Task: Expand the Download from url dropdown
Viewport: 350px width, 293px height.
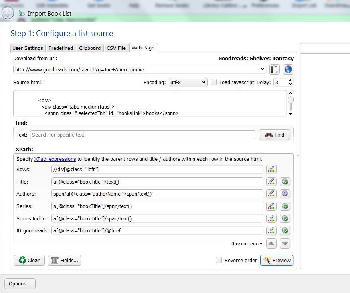Action: click(x=262, y=69)
